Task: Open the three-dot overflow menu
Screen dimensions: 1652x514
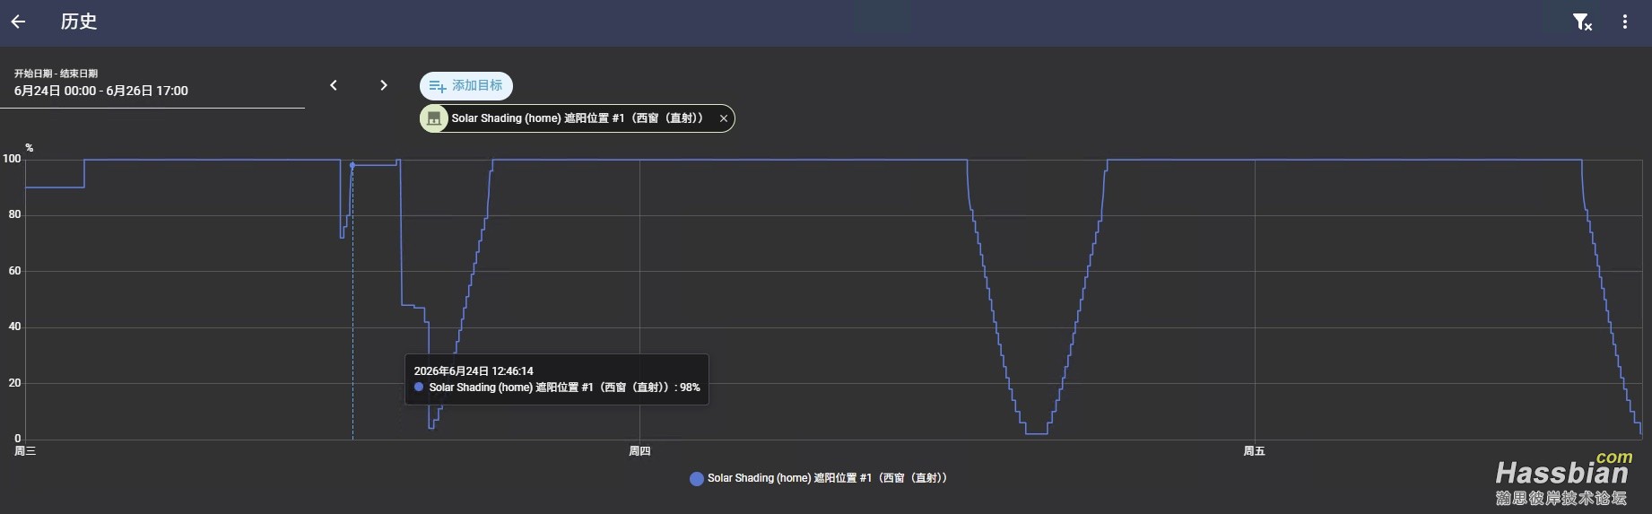Action: (1625, 22)
